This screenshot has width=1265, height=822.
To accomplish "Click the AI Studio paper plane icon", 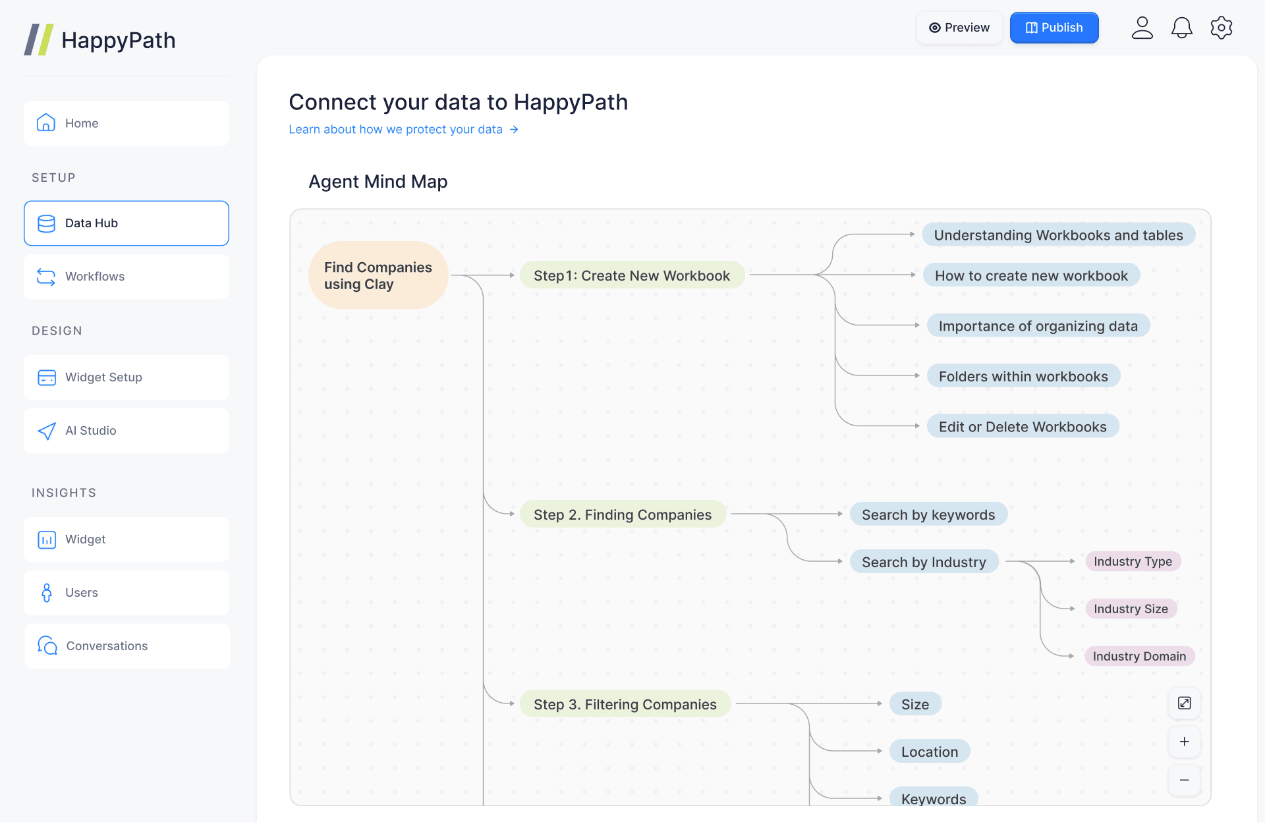I will (47, 431).
